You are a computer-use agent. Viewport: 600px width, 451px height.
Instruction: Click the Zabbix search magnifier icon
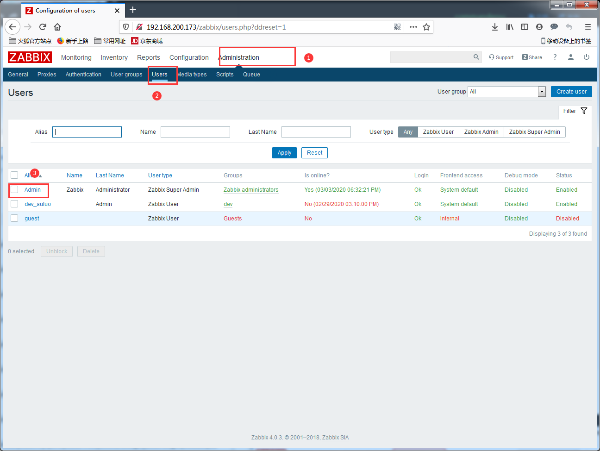coord(476,57)
